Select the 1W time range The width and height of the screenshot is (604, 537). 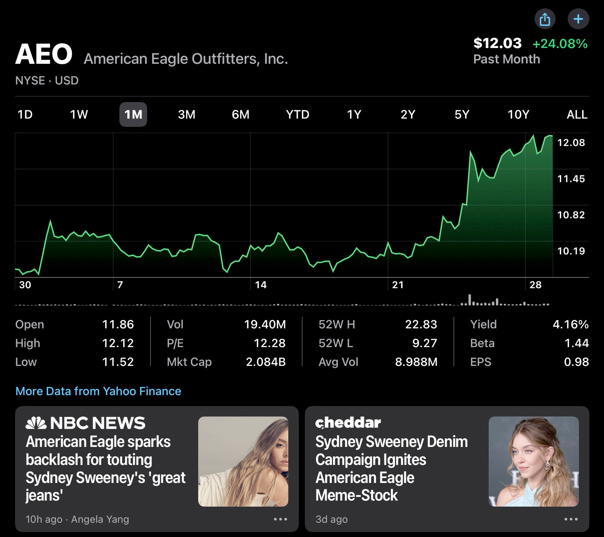79,114
